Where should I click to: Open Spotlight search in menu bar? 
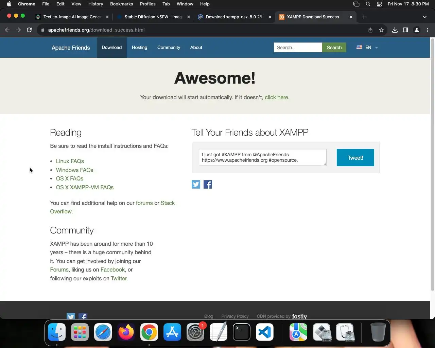pyautogui.click(x=368, y=4)
